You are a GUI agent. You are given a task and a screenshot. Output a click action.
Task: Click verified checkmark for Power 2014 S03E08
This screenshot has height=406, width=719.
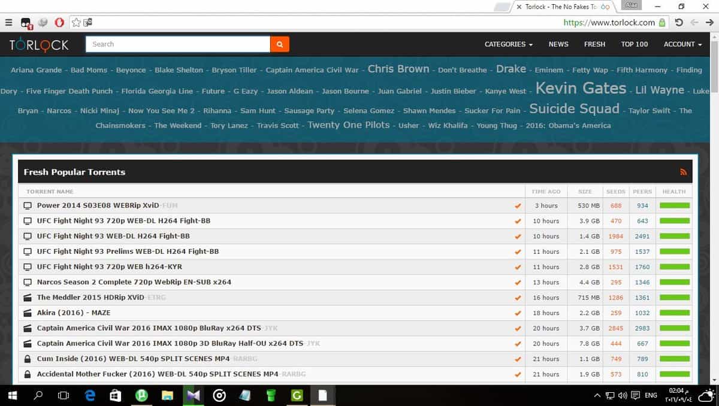tap(518, 205)
